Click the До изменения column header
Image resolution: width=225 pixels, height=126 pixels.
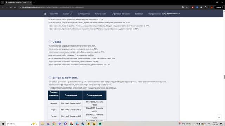click(x=71, y=95)
